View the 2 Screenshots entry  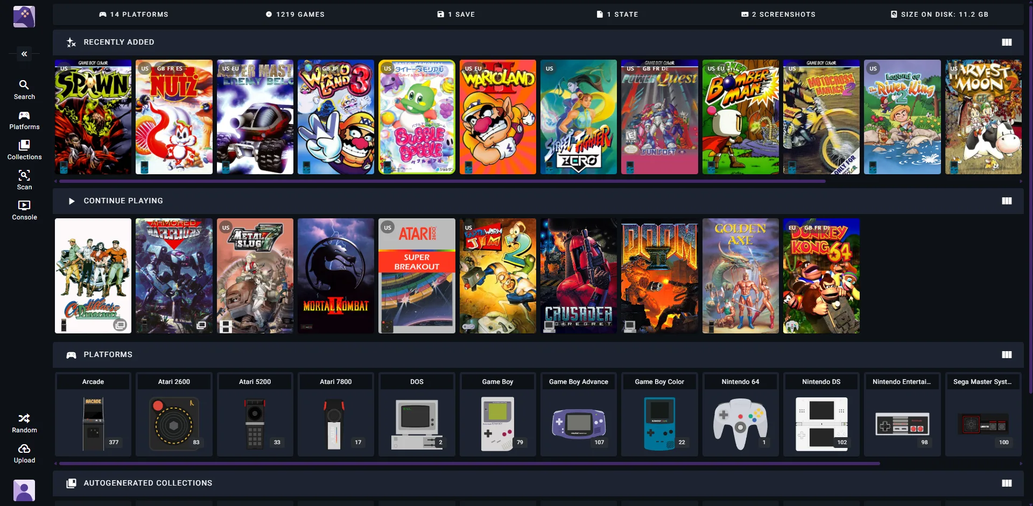coord(777,15)
